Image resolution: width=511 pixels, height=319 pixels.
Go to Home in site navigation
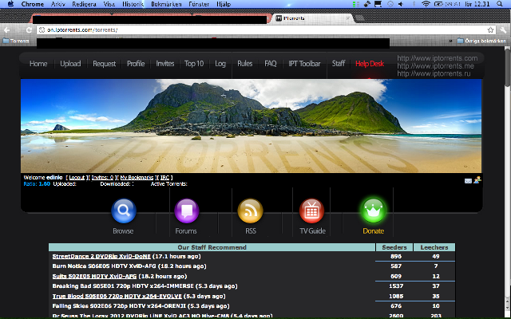(38, 64)
